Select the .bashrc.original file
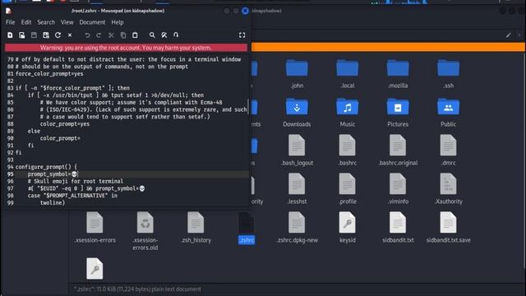Viewport: 526px width, 296px height. point(398,150)
